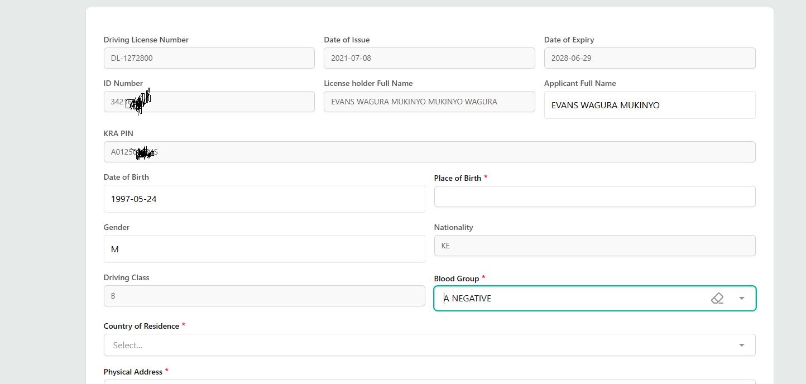Click the Nationality field showing KE

[594, 246]
